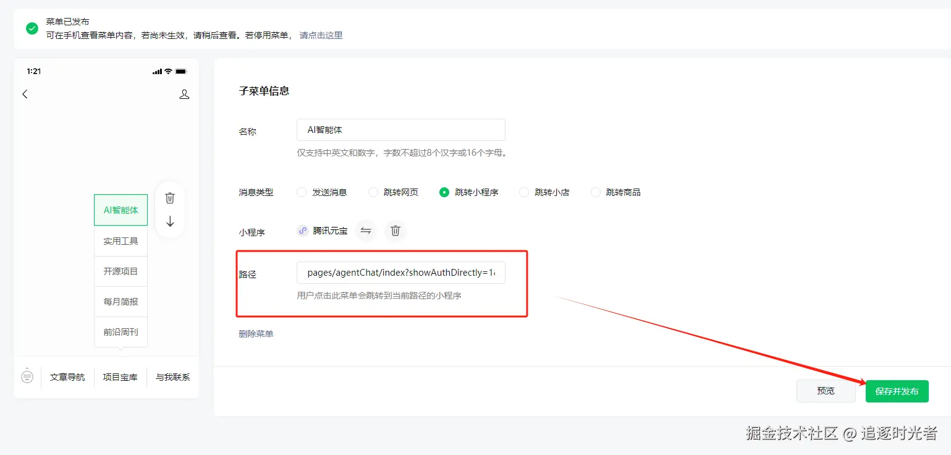Click the 删除菜单 link

tap(256, 334)
